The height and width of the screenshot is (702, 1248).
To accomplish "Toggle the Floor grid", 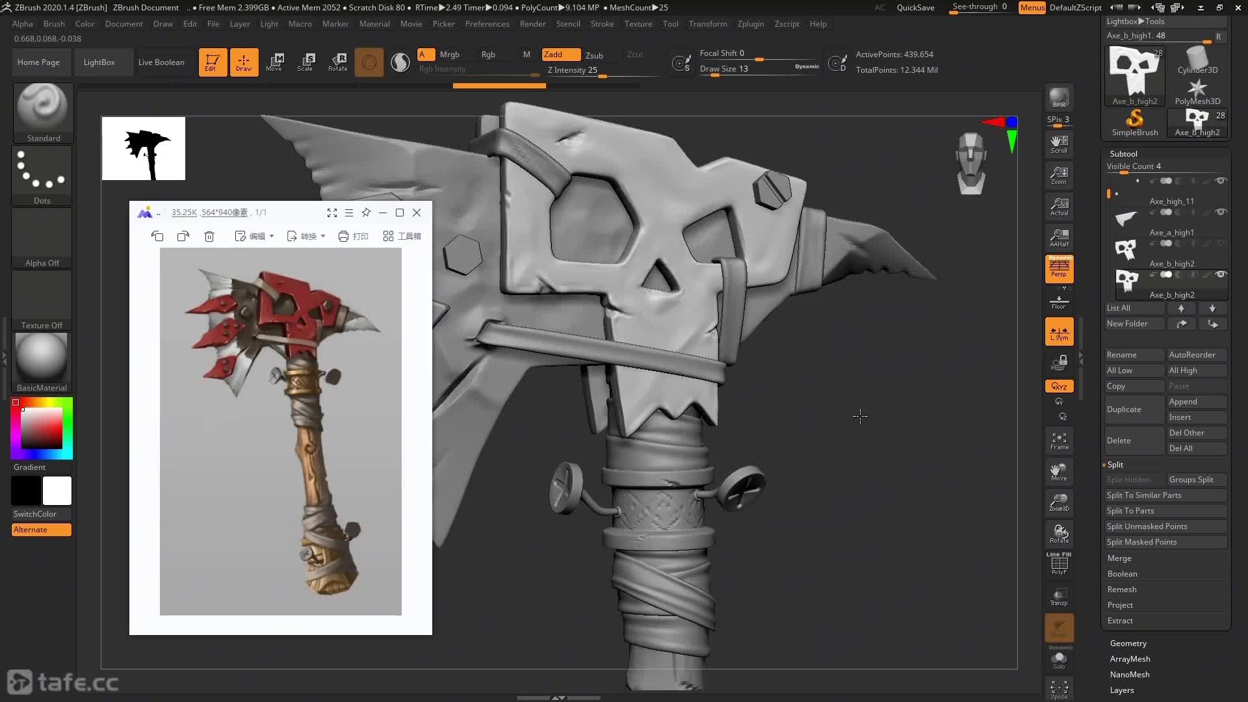I will coord(1059,302).
